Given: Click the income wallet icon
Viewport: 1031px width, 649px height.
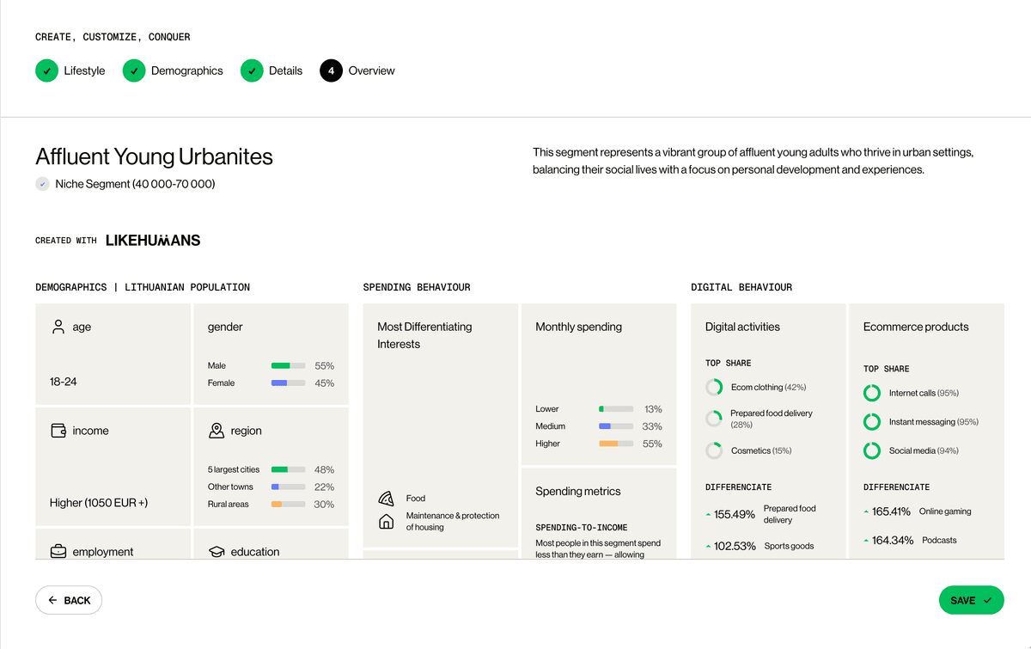Looking at the screenshot, I should coord(58,431).
